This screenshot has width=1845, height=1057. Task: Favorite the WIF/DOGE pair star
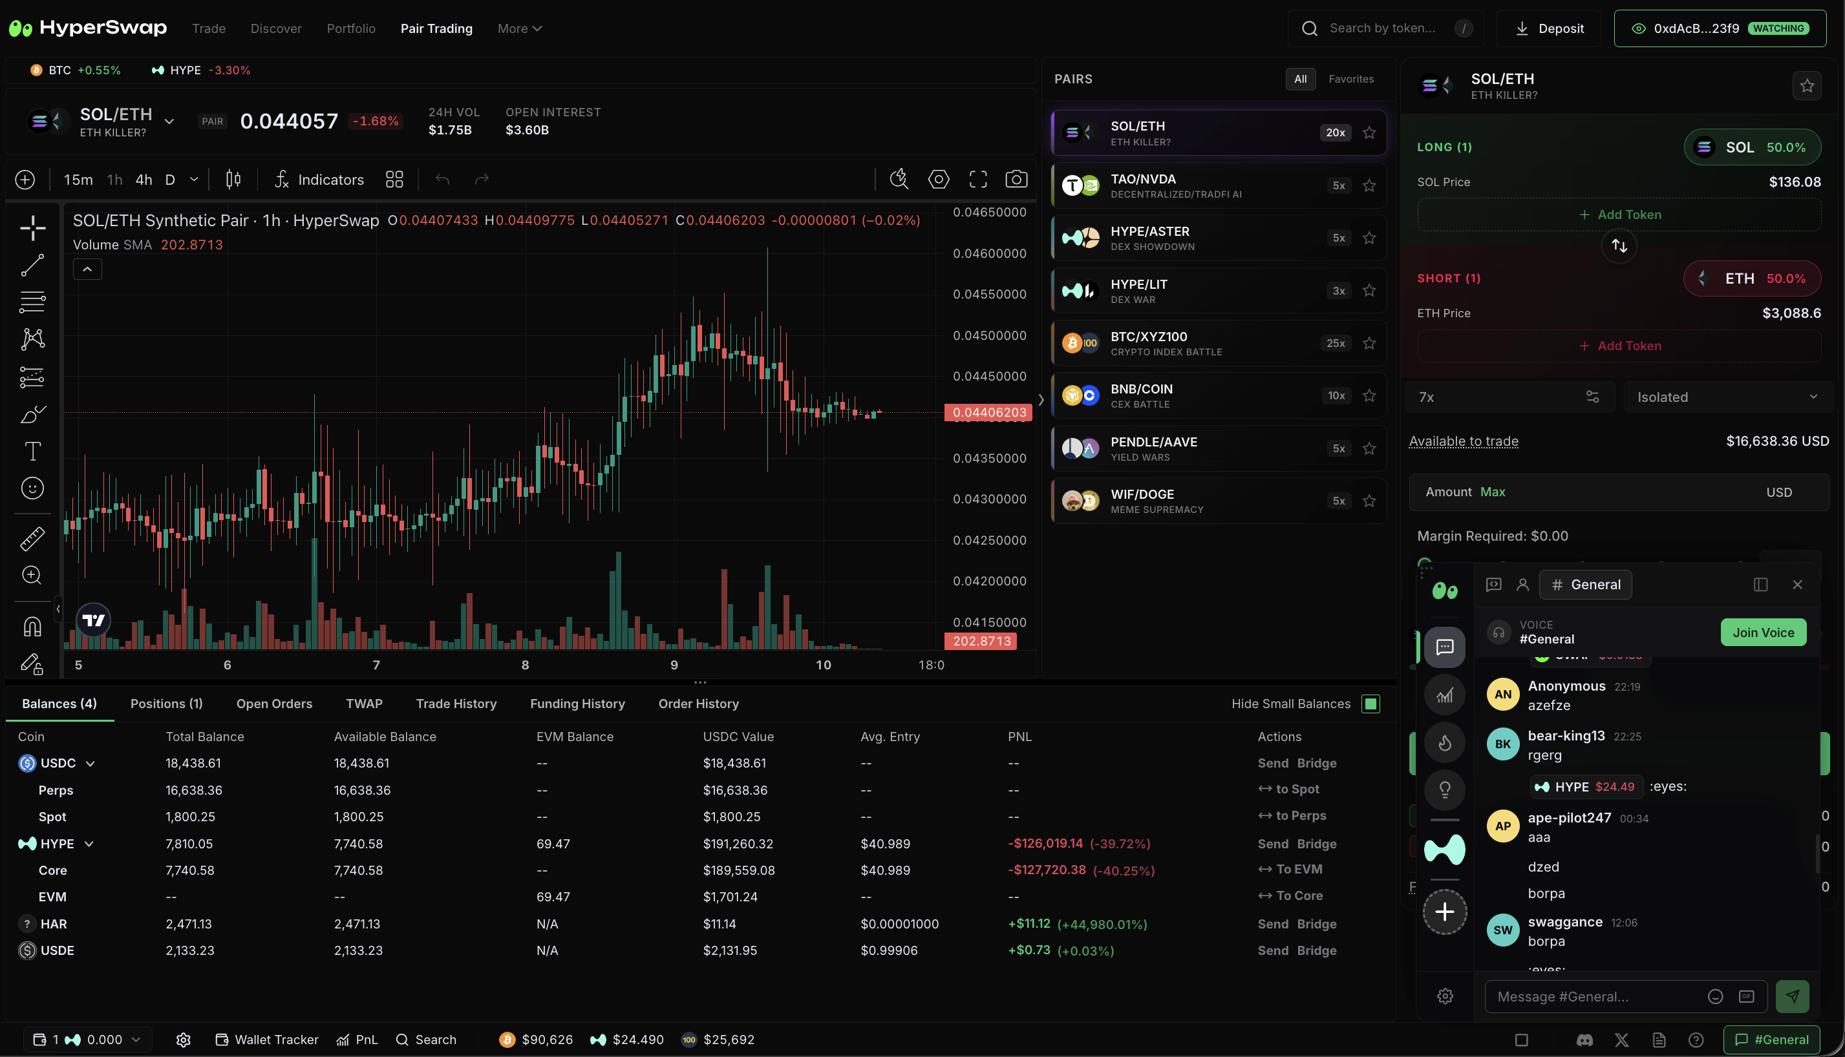click(x=1369, y=501)
